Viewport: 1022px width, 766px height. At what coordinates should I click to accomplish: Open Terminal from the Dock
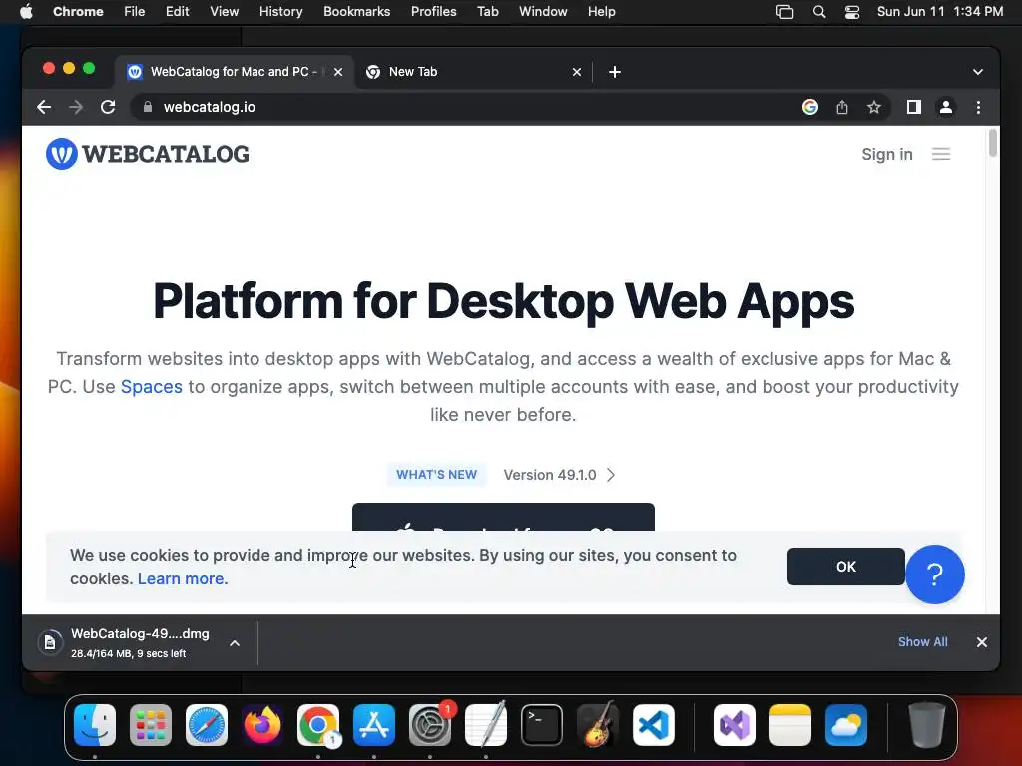542,725
